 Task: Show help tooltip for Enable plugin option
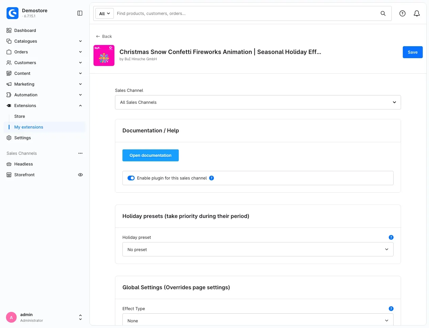(x=212, y=178)
